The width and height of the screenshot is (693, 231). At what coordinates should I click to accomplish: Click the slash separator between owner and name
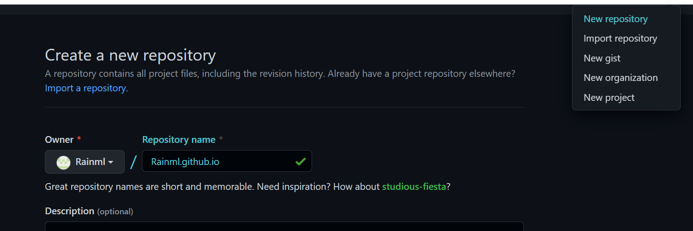(x=133, y=162)
